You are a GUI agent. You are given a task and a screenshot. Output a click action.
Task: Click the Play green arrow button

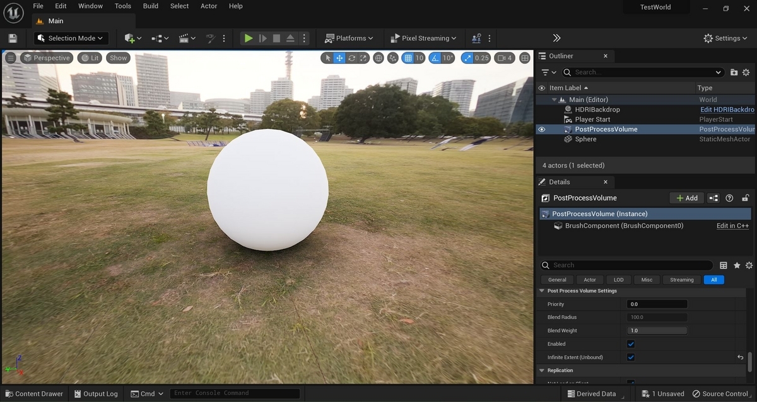click(249, 38)
